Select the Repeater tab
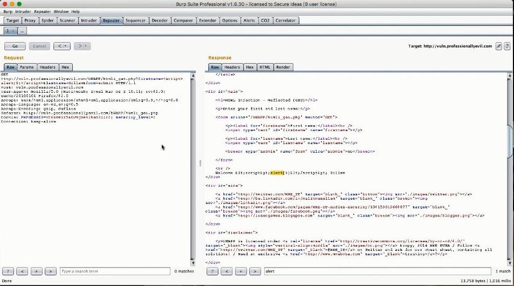 (x=111, y=21)
